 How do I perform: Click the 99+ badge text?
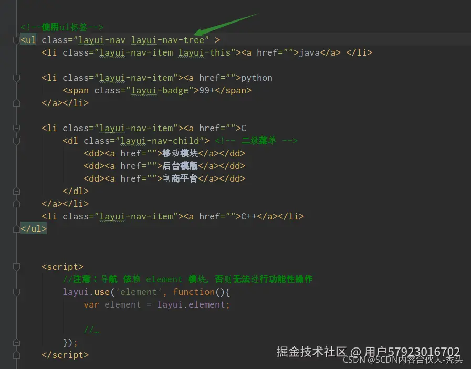[207, 90]
